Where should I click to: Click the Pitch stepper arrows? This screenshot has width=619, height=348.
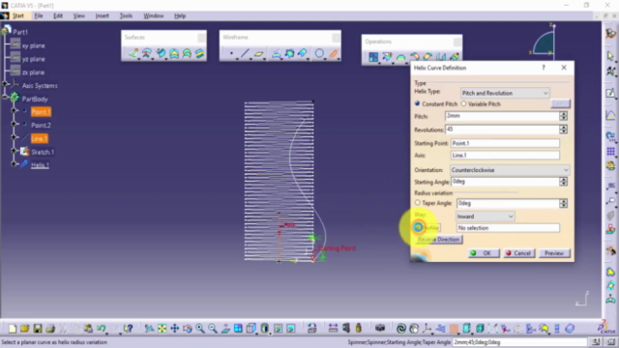click(563, 116)
